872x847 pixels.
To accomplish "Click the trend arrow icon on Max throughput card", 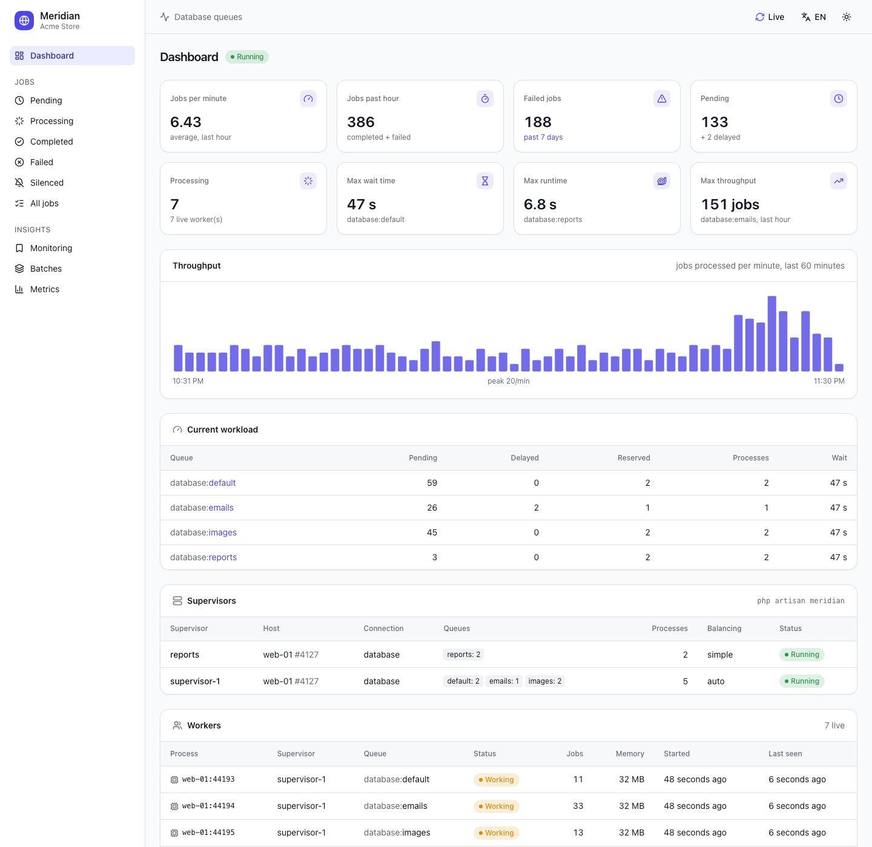I will point(839,181).
